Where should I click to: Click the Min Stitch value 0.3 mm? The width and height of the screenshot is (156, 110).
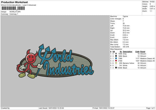(x=126, y=42)
